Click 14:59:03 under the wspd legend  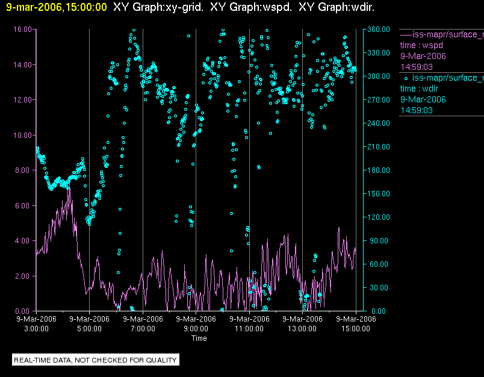coord(417,67)
